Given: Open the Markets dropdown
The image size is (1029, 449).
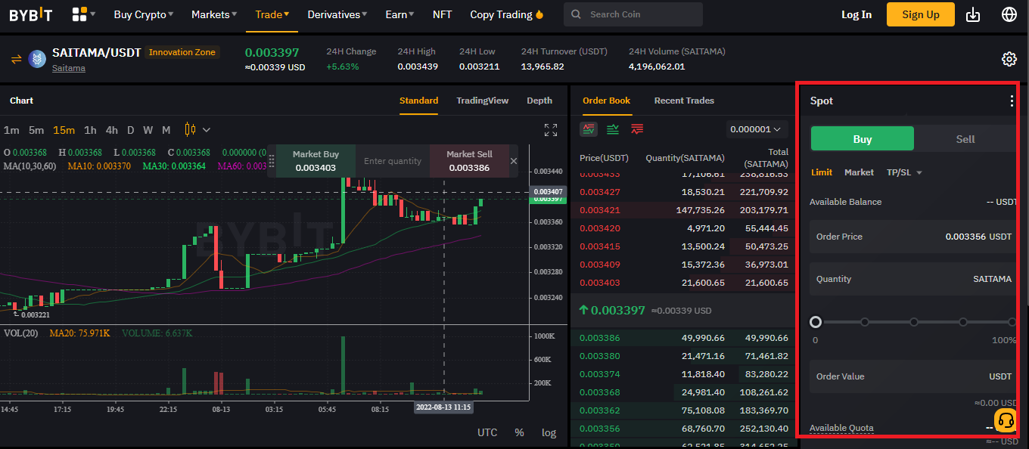Looking at the screenshot, I should 214,14.
